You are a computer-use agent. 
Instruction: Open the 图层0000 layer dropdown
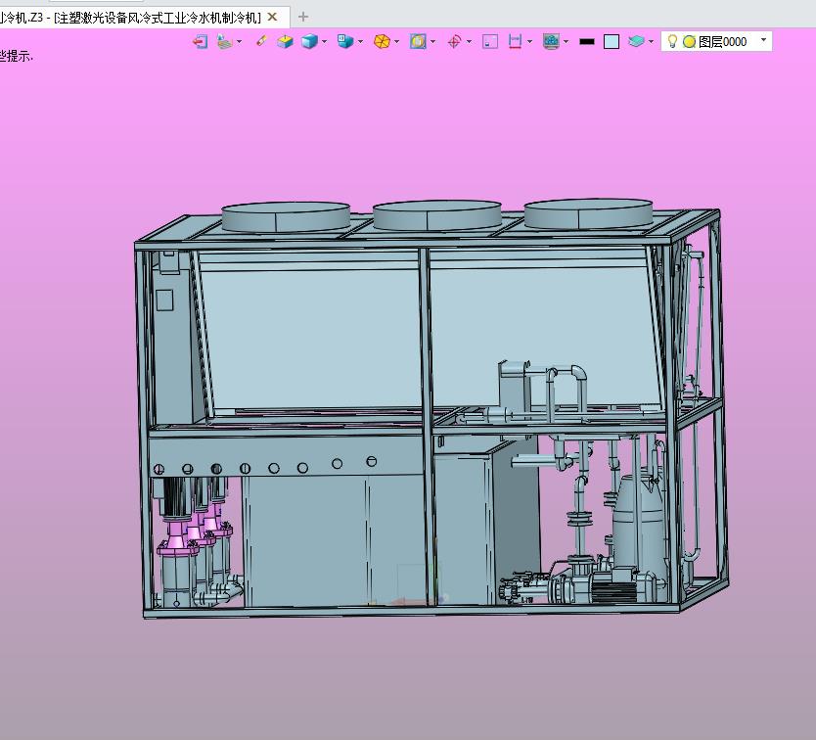point(763,40)
